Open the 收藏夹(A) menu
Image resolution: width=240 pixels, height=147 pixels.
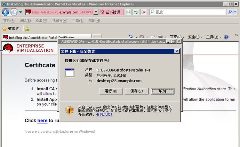[x=60, y=21]
